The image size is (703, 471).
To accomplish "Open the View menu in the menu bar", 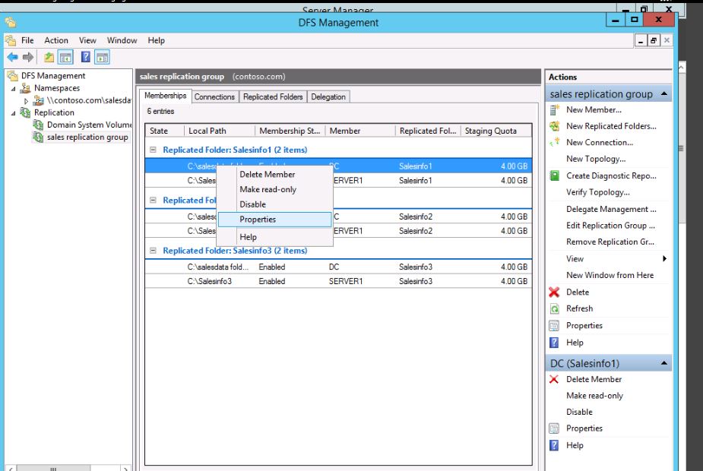I will coord(87,40).
